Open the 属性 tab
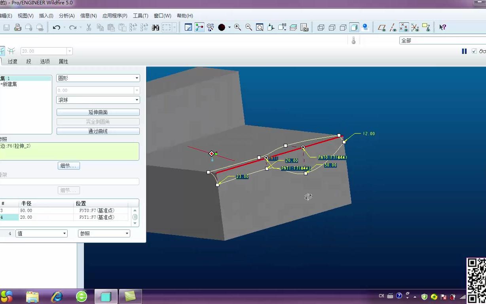 (x=63, y=61)
